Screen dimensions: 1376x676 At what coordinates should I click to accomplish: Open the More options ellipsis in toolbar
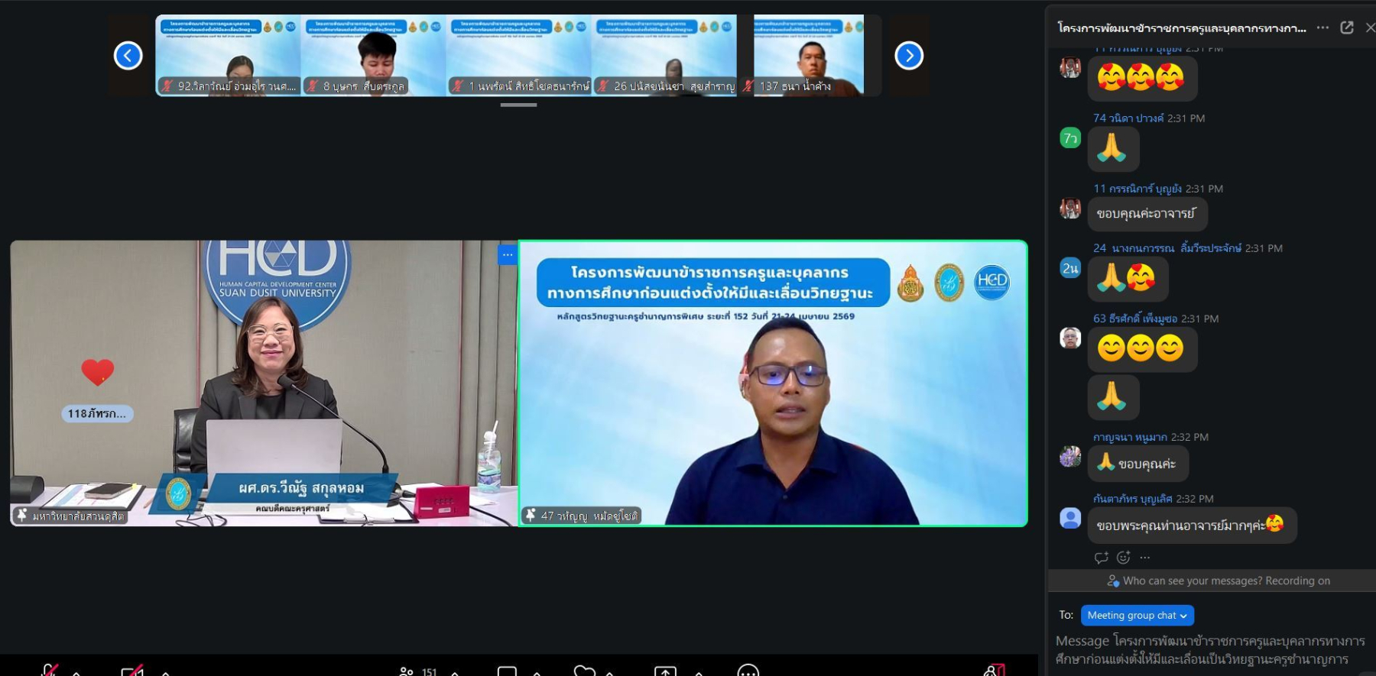[x=748, y=671]
